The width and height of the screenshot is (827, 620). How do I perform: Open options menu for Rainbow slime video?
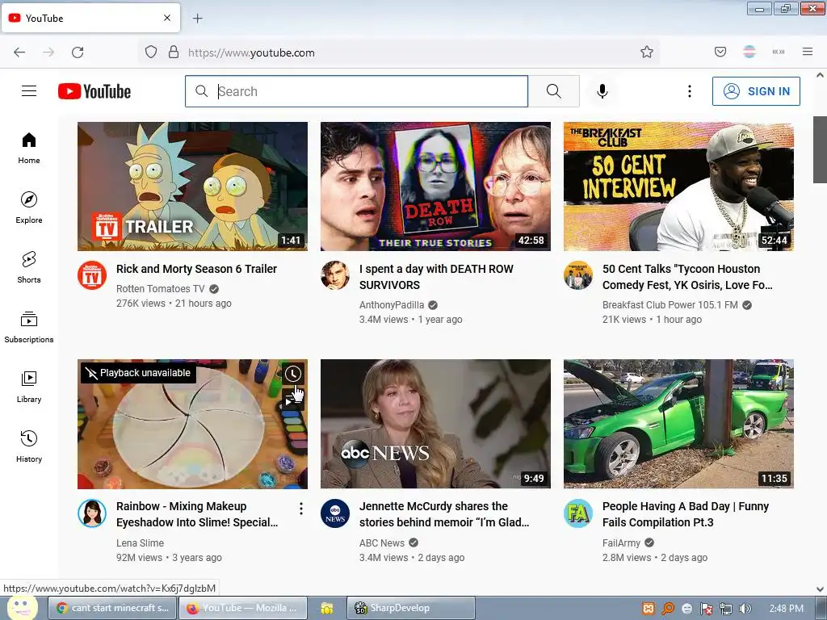(x=301, y=509)
